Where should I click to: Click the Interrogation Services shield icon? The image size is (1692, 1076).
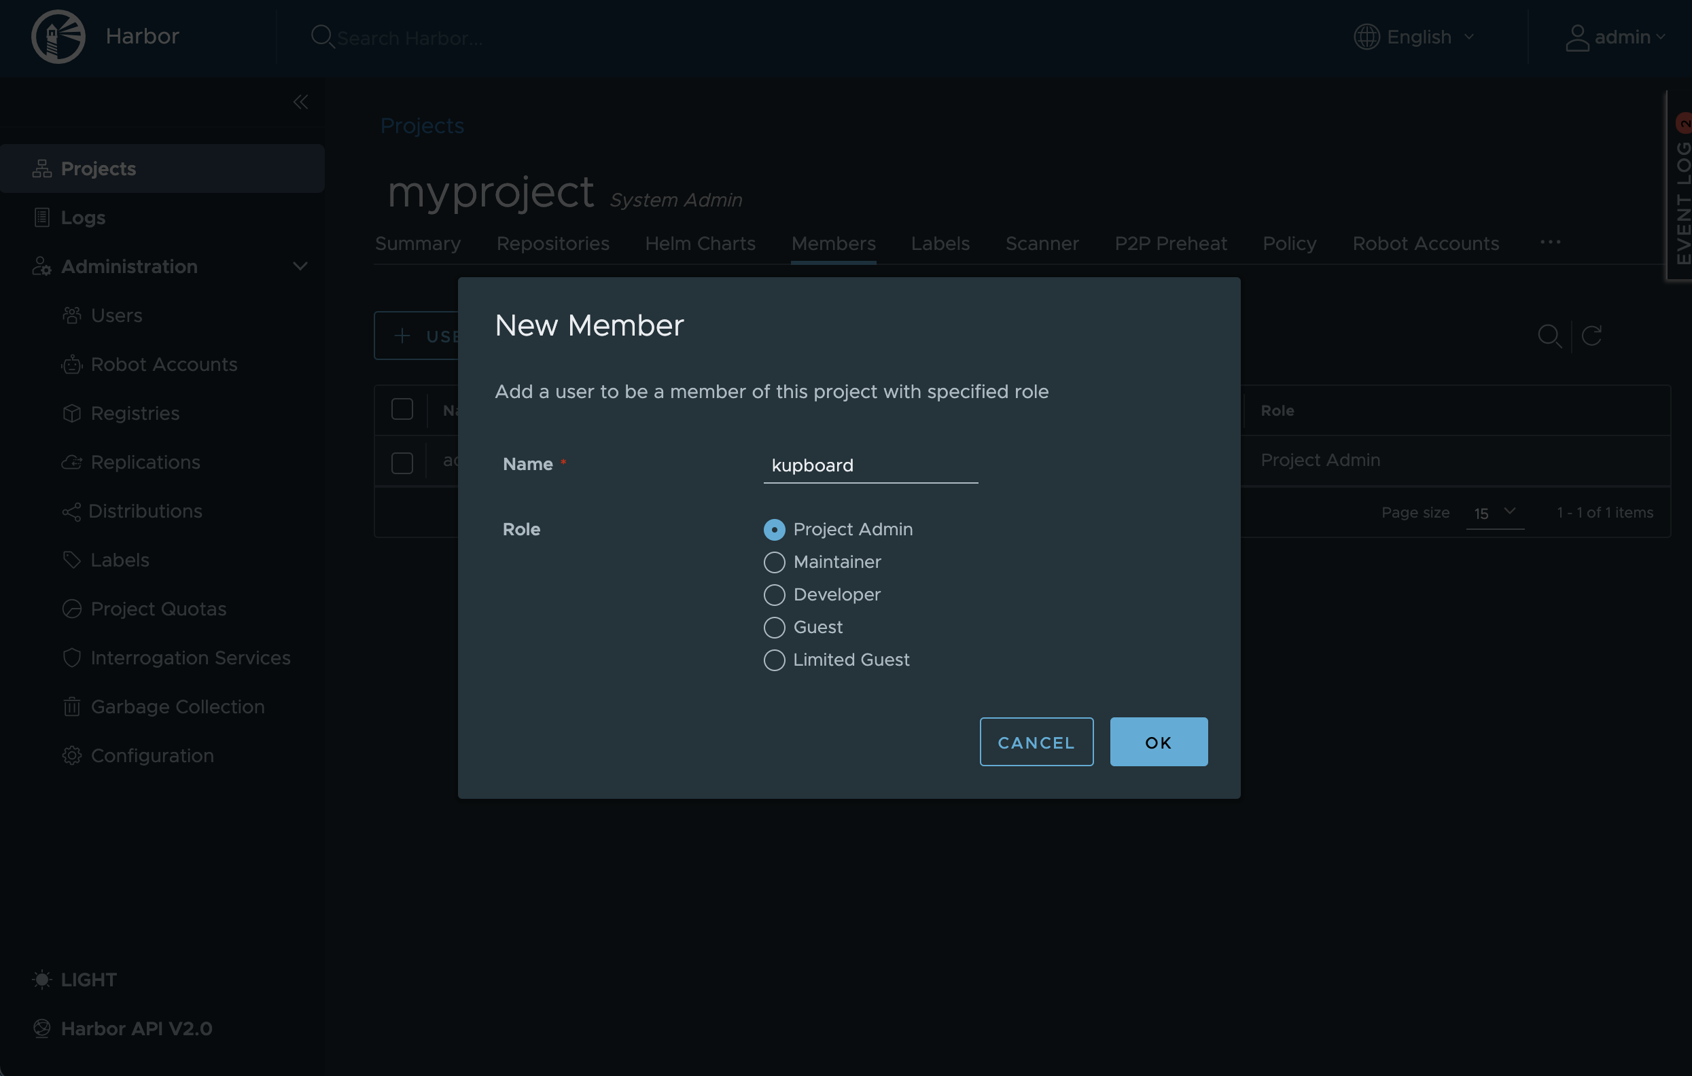click(71, 658)
